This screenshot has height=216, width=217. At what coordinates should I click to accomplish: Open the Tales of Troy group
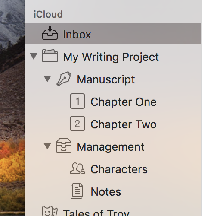96,213
